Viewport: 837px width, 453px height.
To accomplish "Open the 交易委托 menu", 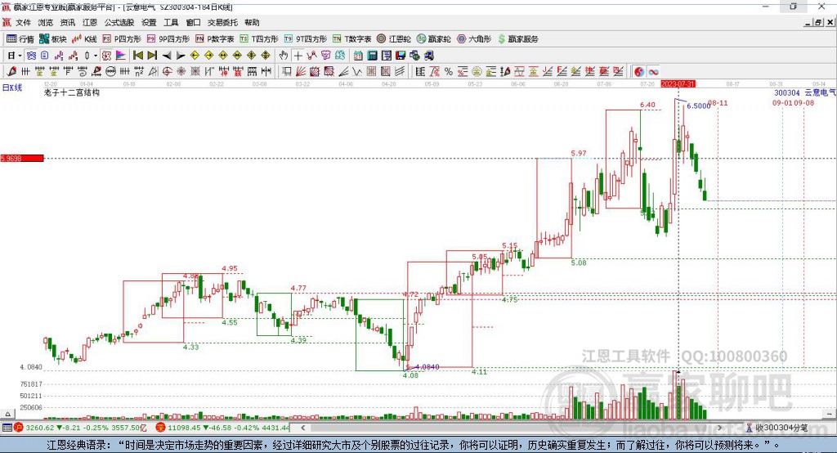I will coord(222,22).
